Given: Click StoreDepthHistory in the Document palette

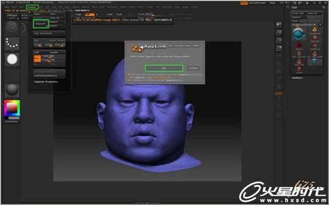Looking at the screenshot, I should point(49,75).
